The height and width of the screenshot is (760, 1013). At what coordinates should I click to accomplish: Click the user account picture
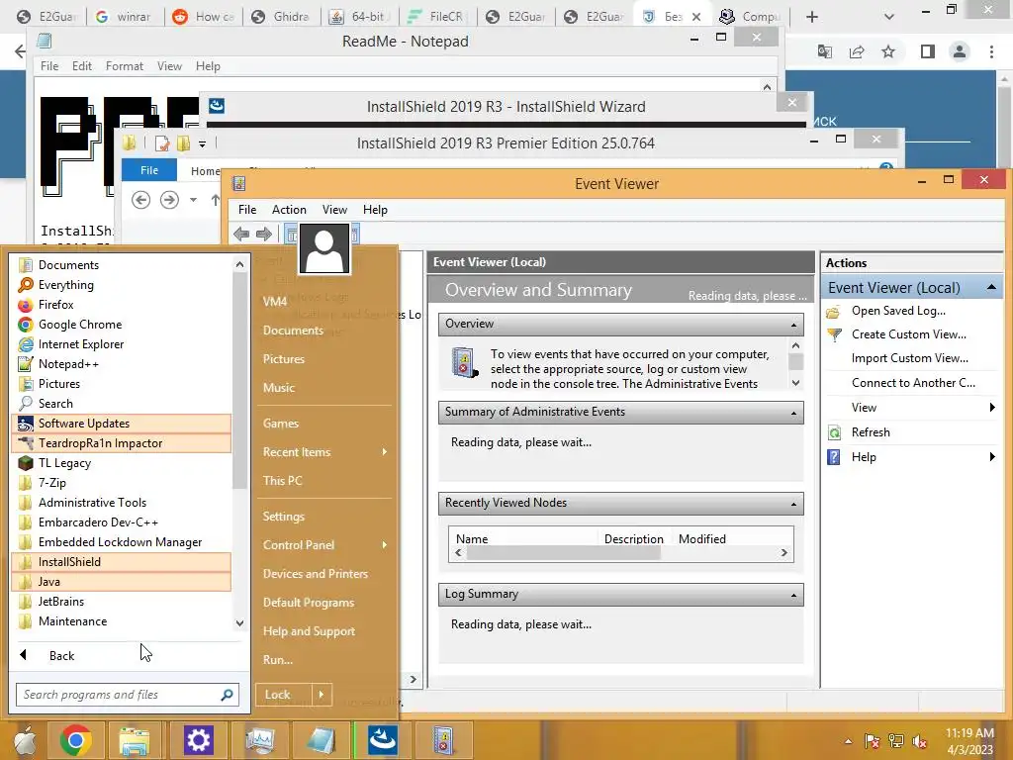click(324, 248)
